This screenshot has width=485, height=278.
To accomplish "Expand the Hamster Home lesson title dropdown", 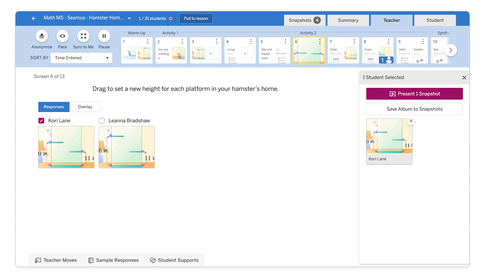I will pyautogui.click(x=129, y=18).
